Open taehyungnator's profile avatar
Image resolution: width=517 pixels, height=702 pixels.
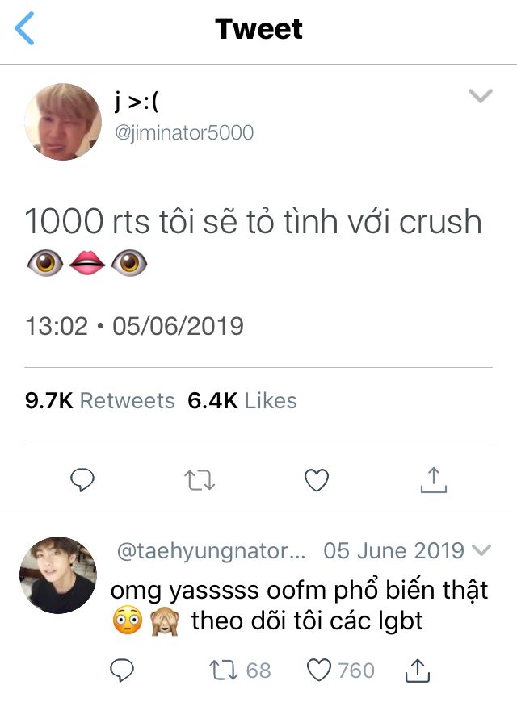click(x=58, y=575)
